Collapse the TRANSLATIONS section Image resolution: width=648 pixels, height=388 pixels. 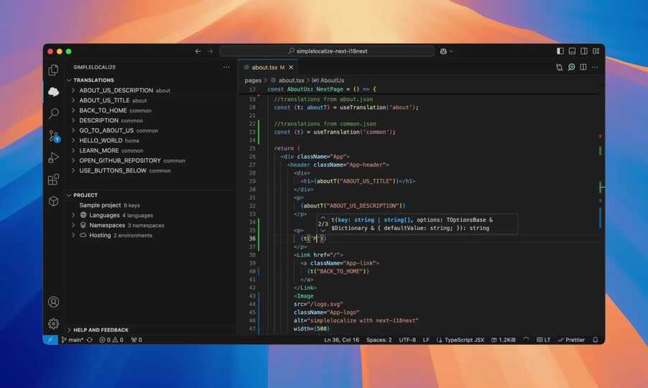pyautogui.click(x=69, y=80)
